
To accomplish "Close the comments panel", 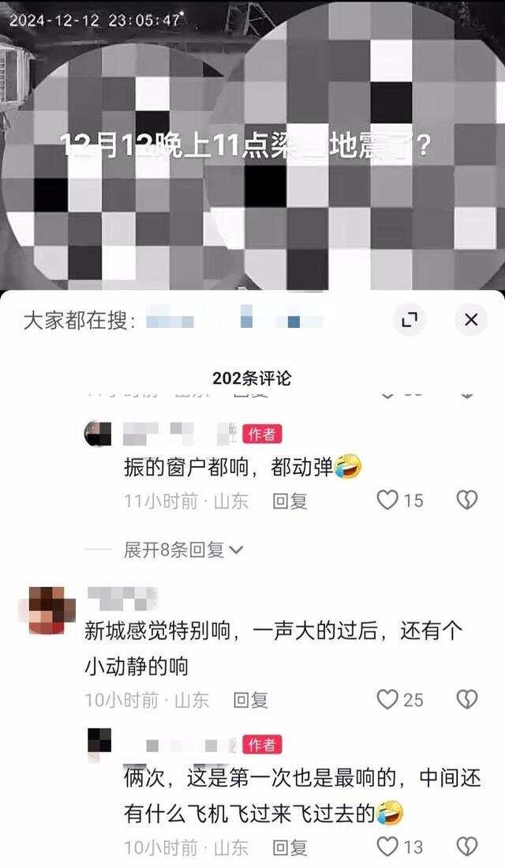I will point(471,319).
